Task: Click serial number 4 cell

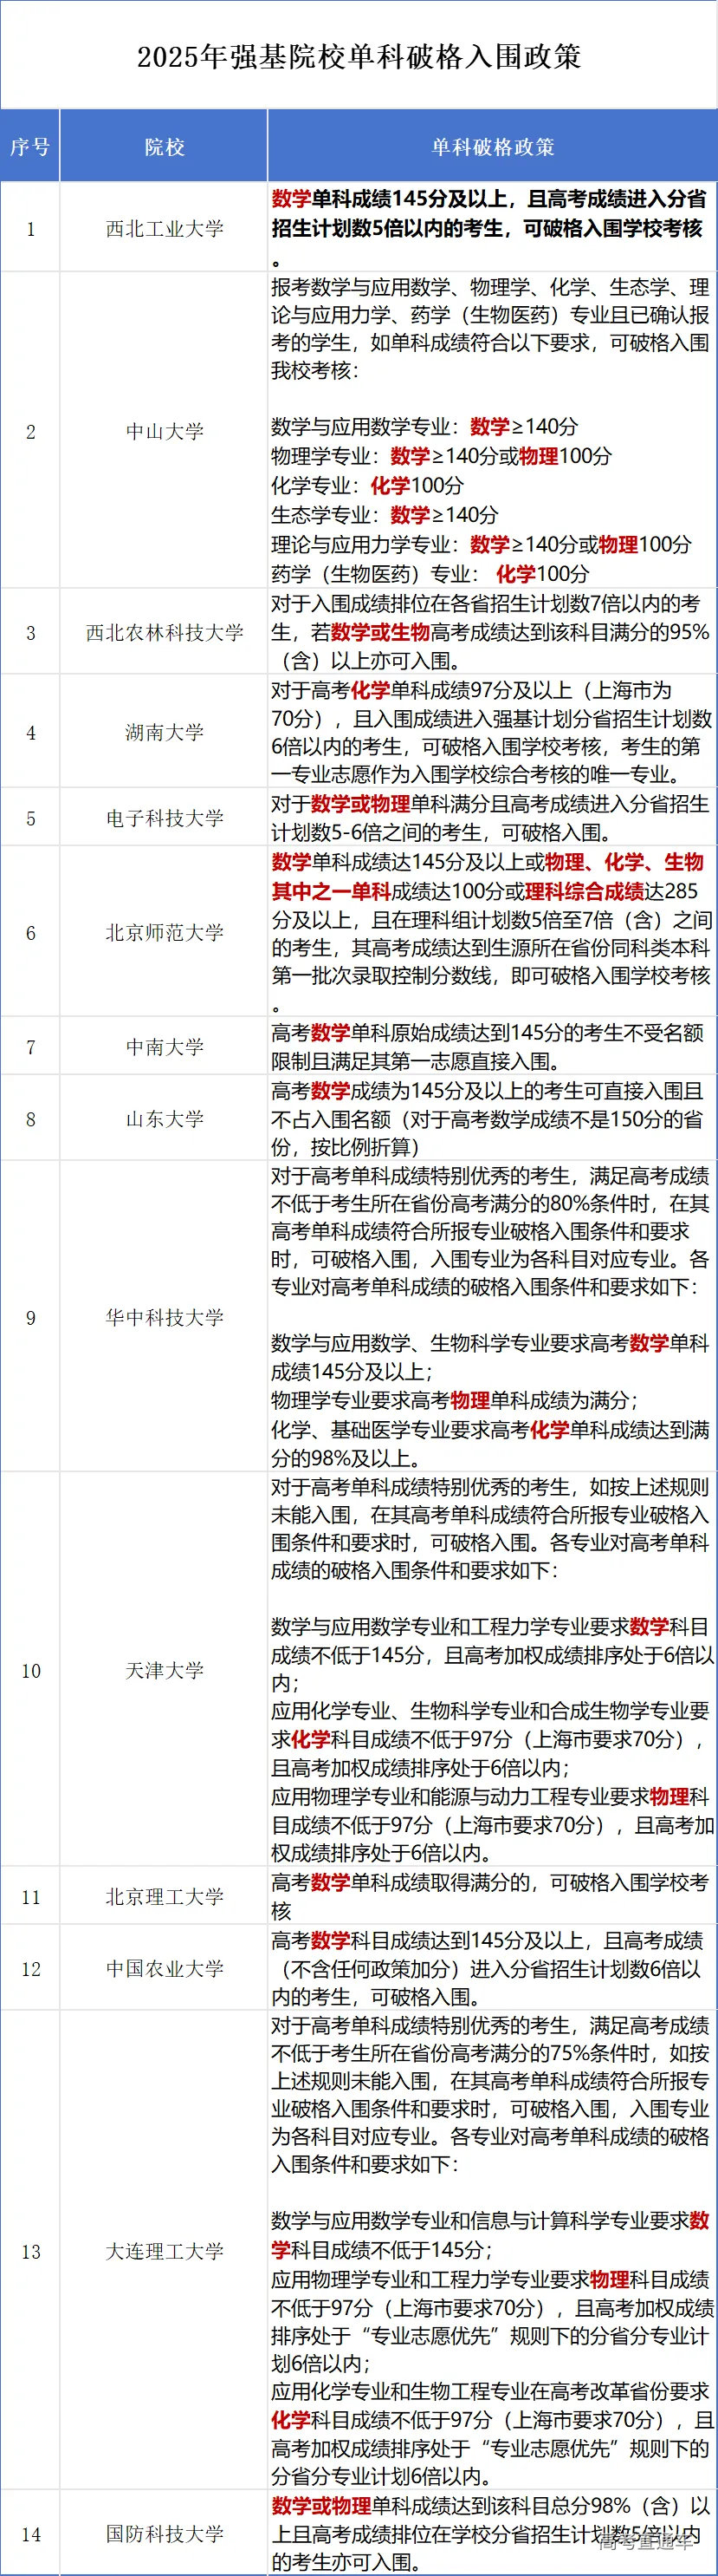Action: coord(30,732)
